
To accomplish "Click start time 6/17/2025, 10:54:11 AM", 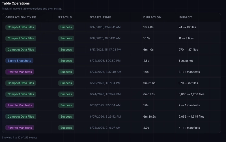I will [105, 38].
